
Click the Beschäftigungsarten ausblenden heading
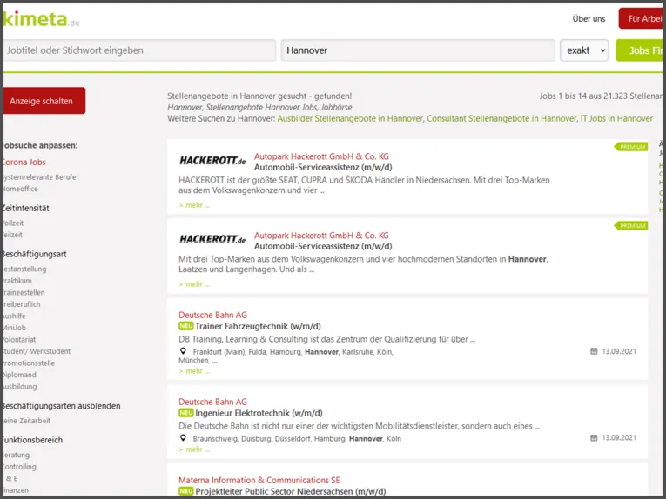62,406
